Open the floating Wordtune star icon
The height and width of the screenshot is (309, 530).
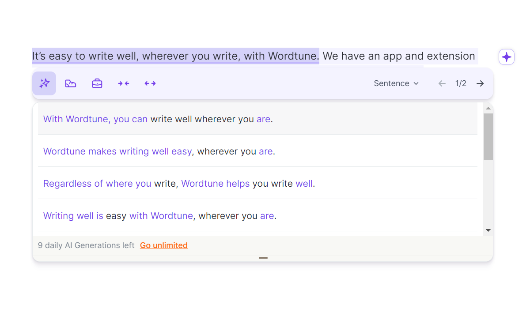coord(507,57)
